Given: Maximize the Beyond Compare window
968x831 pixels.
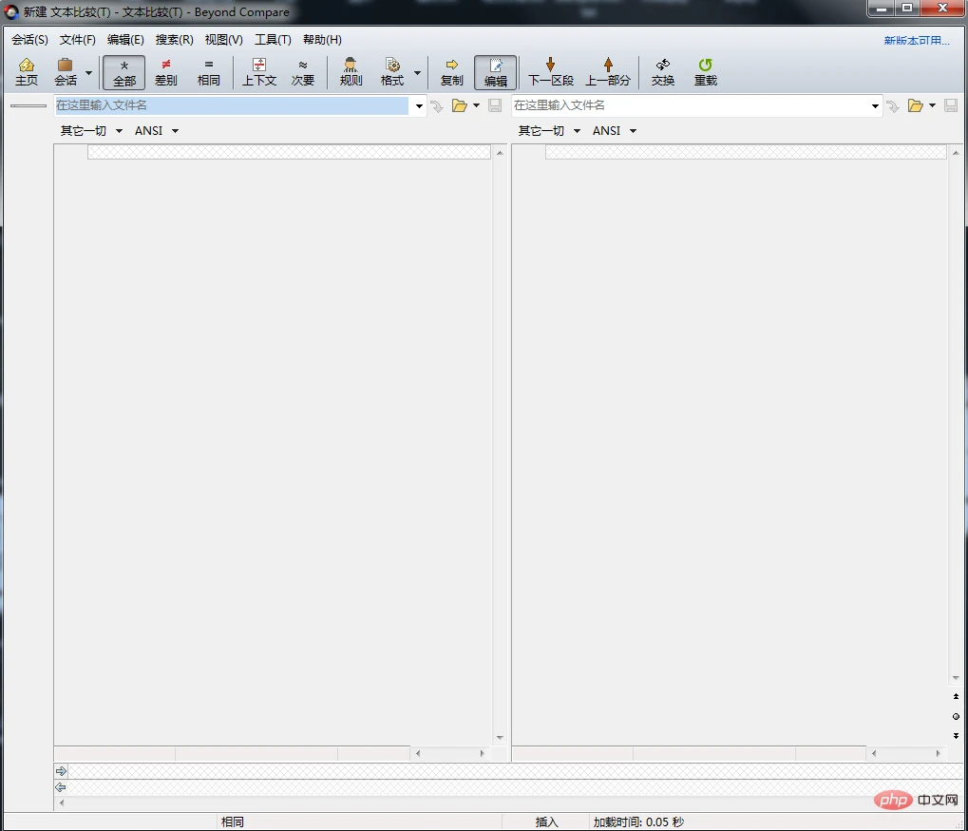Looking at the screenshot, I should click(x=907, y=8).
